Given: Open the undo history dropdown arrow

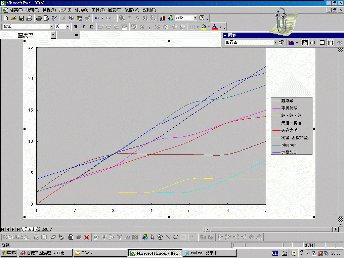Looking at the screenshot, I should pyautogui.click(x=102, y=18).
